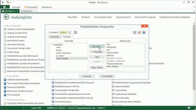Click the date input field 15/09/17
Image resolution: width=196 pixels, height=110 pixels.
click(63, 32)
